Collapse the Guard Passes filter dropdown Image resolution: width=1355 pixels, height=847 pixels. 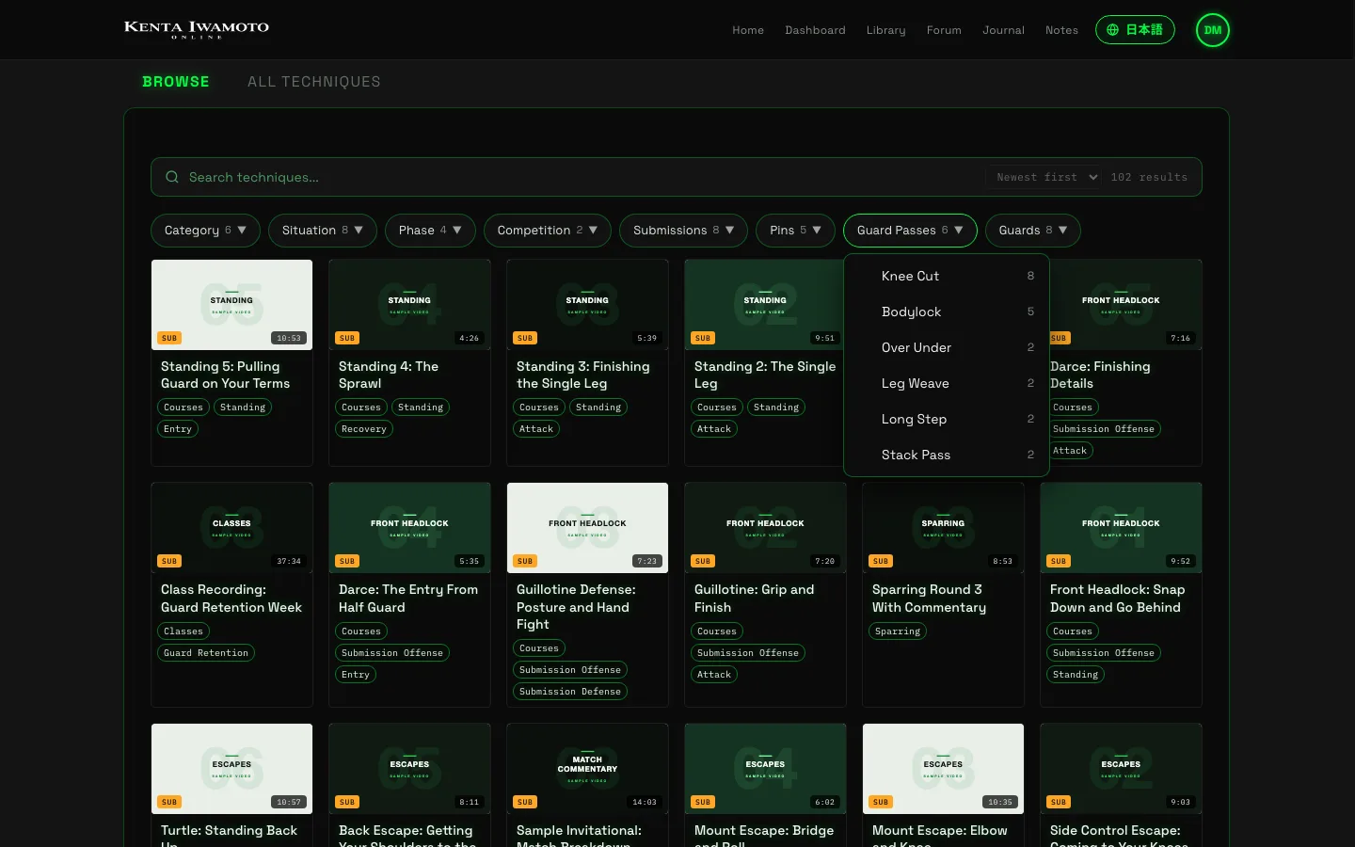click(910, 231)
